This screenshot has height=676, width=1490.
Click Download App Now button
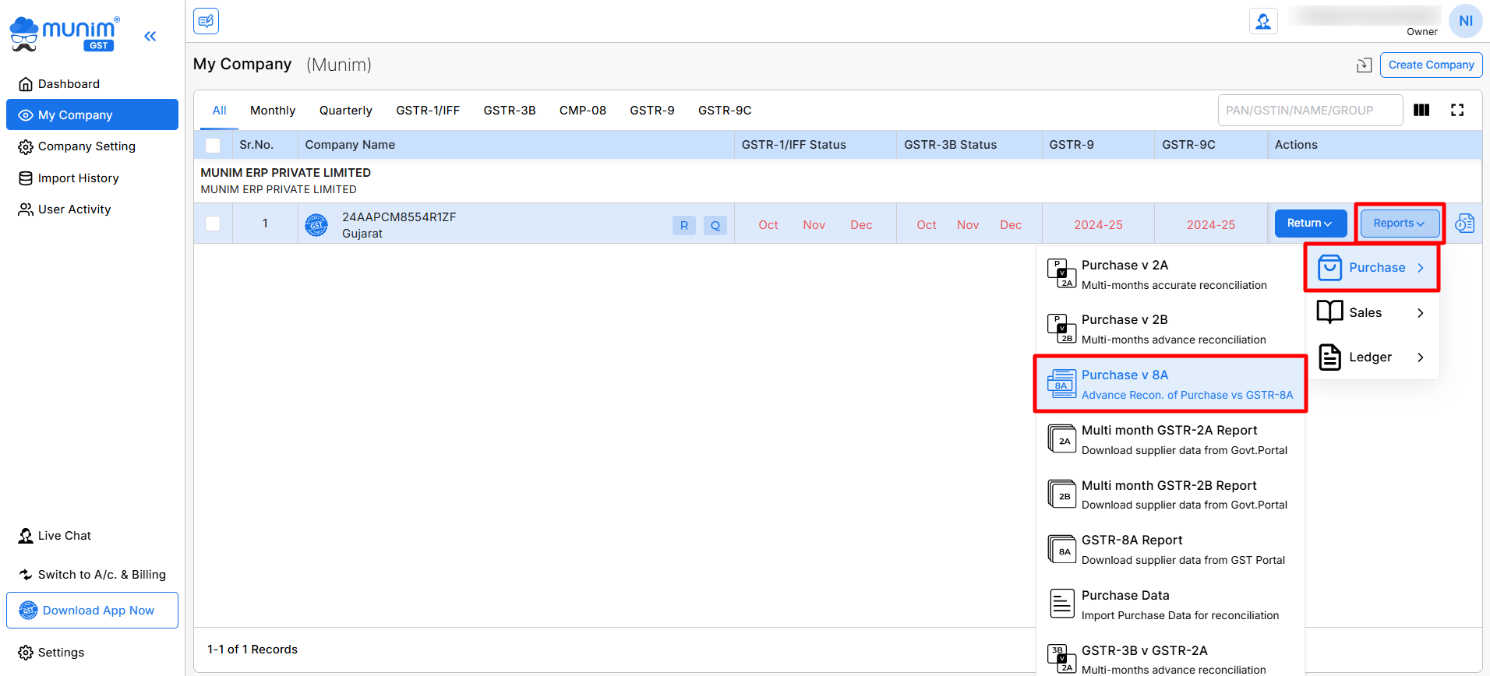click(x=92, y=611)
